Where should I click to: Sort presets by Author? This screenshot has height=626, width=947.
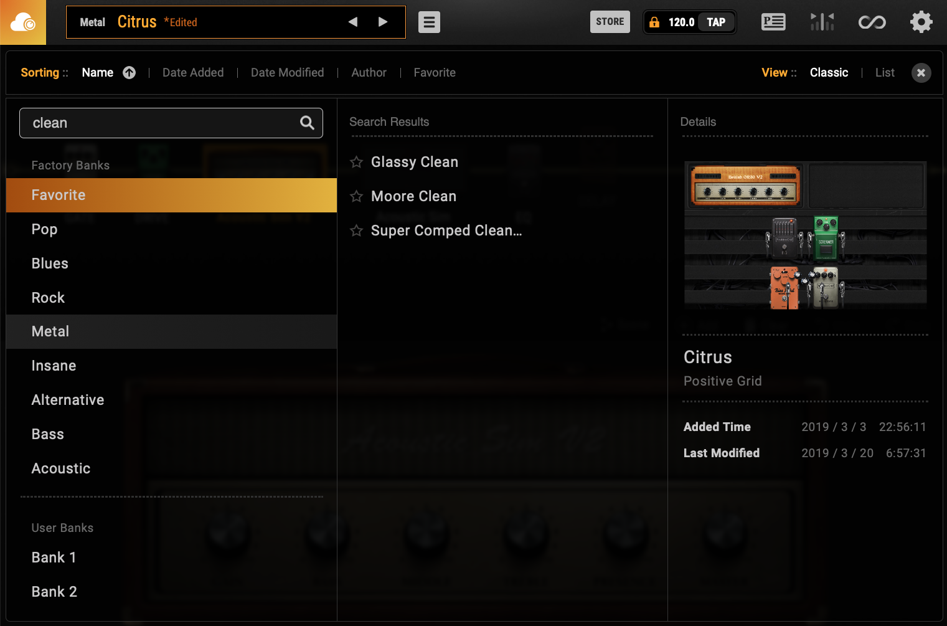[369, 73]
